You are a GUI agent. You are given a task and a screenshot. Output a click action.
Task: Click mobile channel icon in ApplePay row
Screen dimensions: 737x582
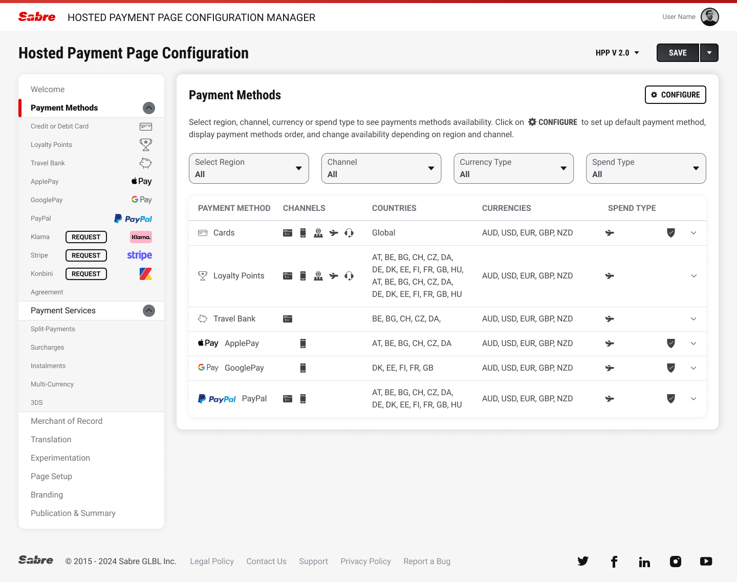click(x=303, y=343)
